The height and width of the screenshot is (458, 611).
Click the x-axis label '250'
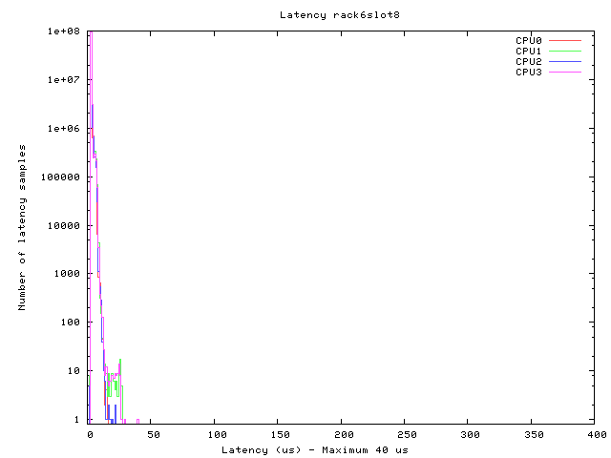408,435
